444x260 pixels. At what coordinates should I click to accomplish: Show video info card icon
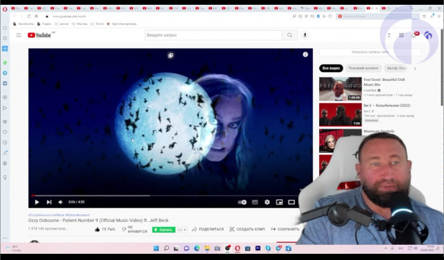(x=305, y=55)
